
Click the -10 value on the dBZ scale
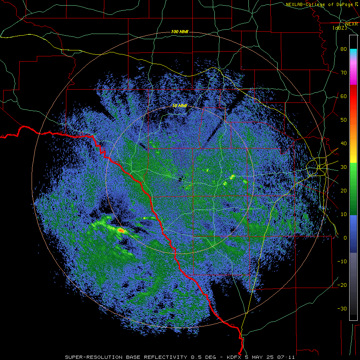(x=342, y=261)
